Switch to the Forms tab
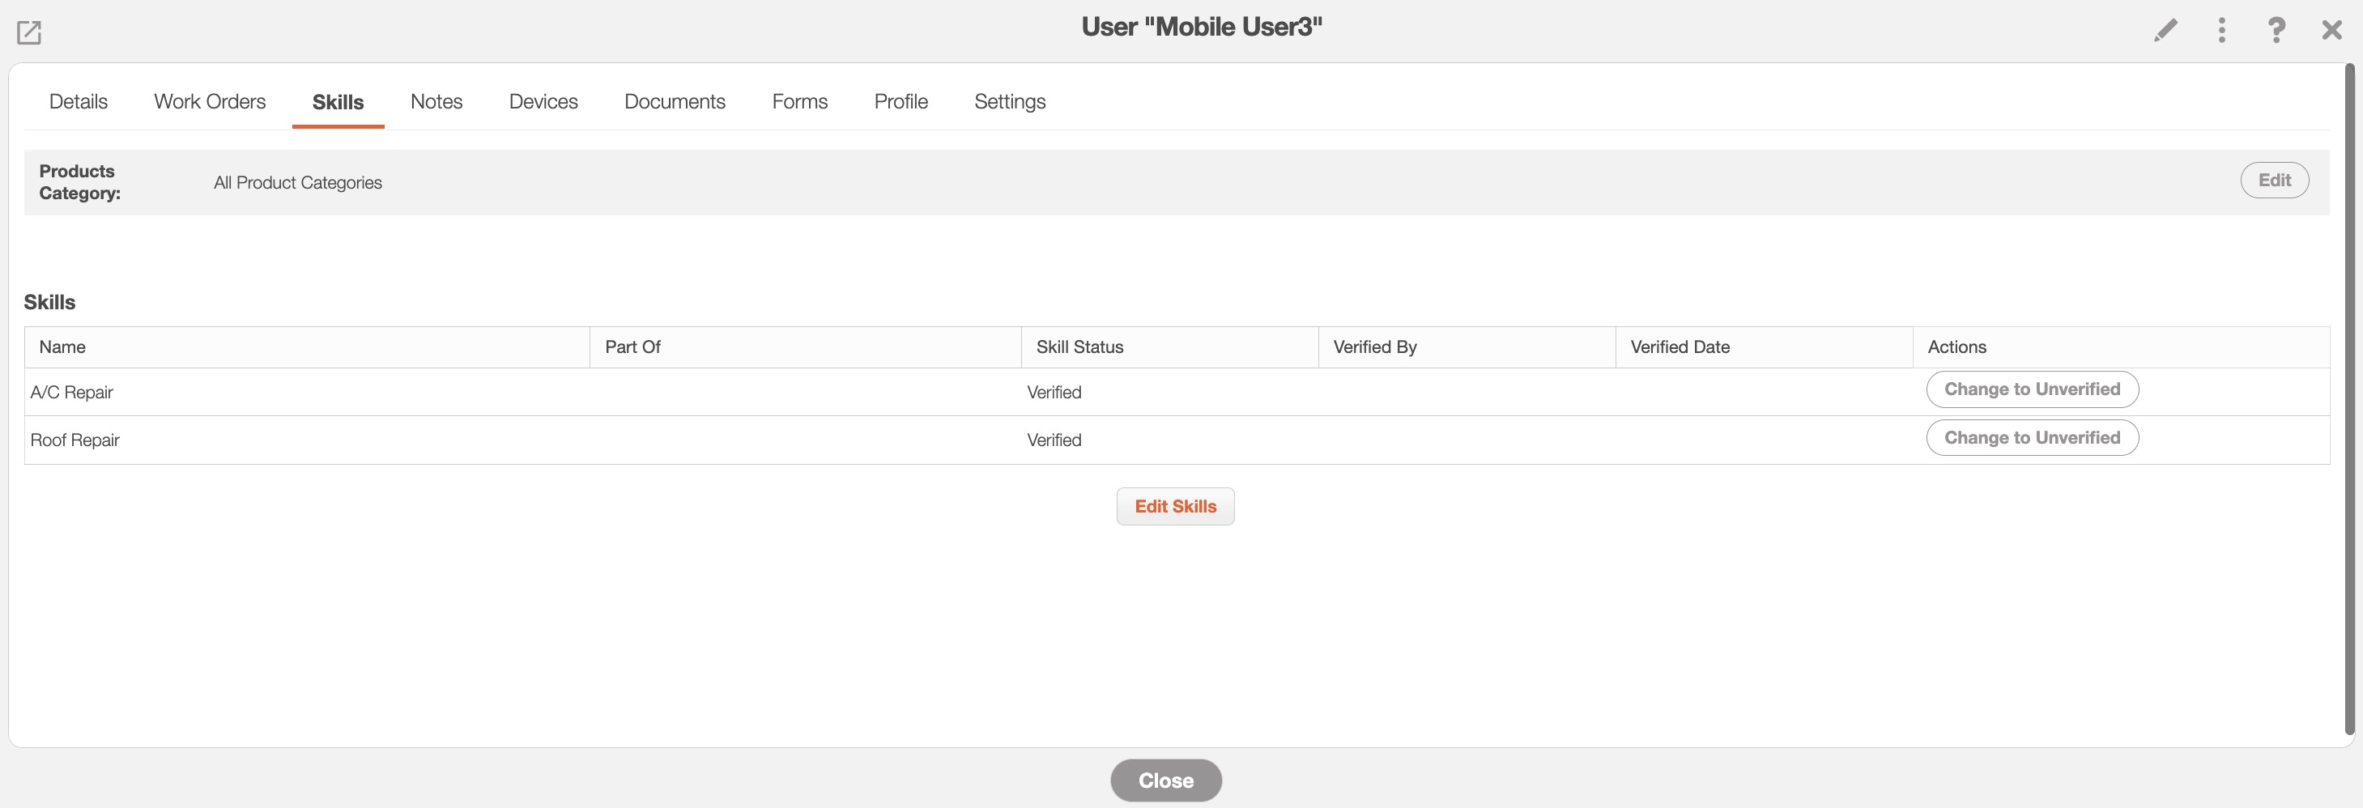 click(799, 102)
